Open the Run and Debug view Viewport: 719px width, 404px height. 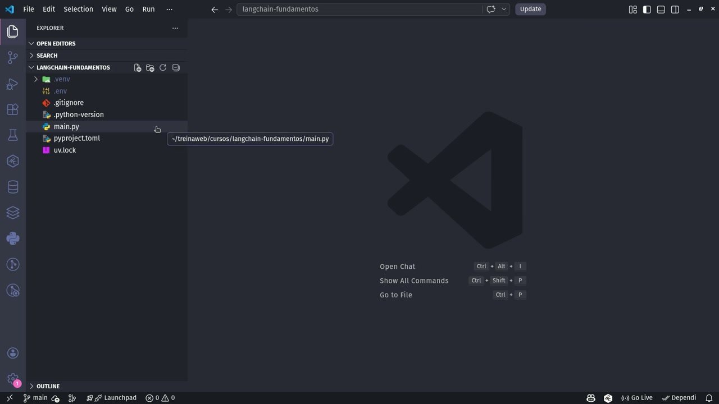click(x=12, y=84)
